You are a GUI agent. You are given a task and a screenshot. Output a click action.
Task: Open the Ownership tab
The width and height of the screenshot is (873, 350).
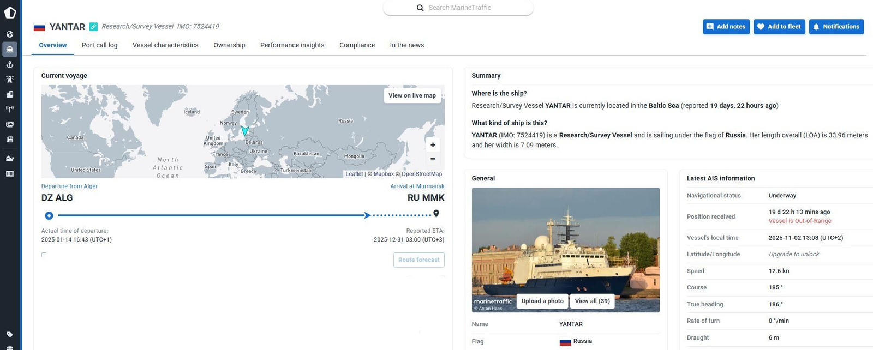[229, 45]
